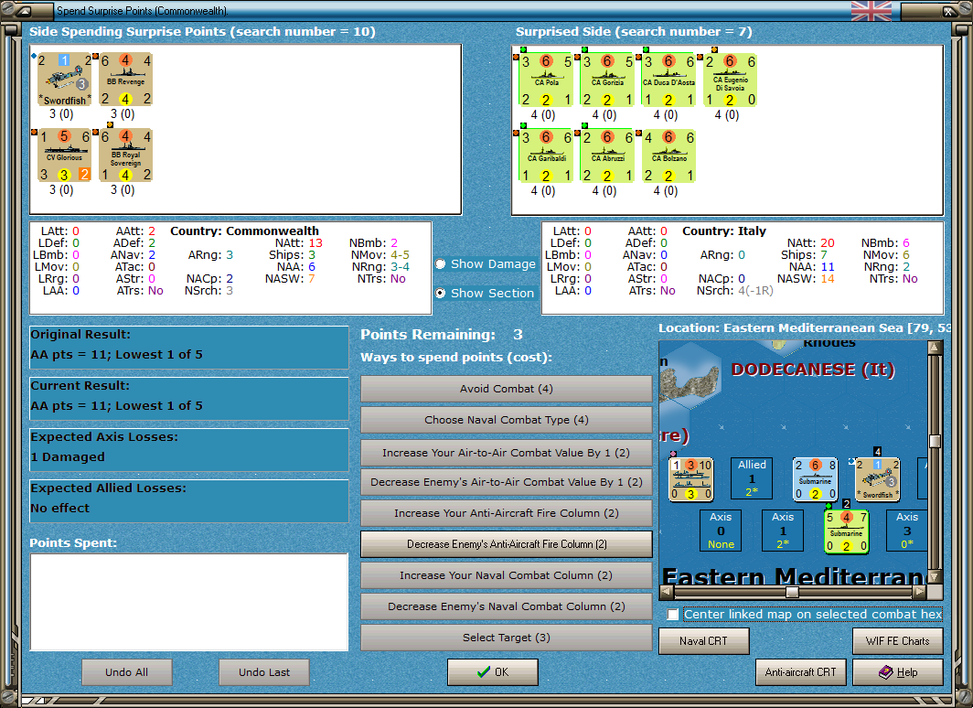973x708 pixels.
Task: Increase Your Anti-Aircraft Fire Column button
Action: coord(507,513)
